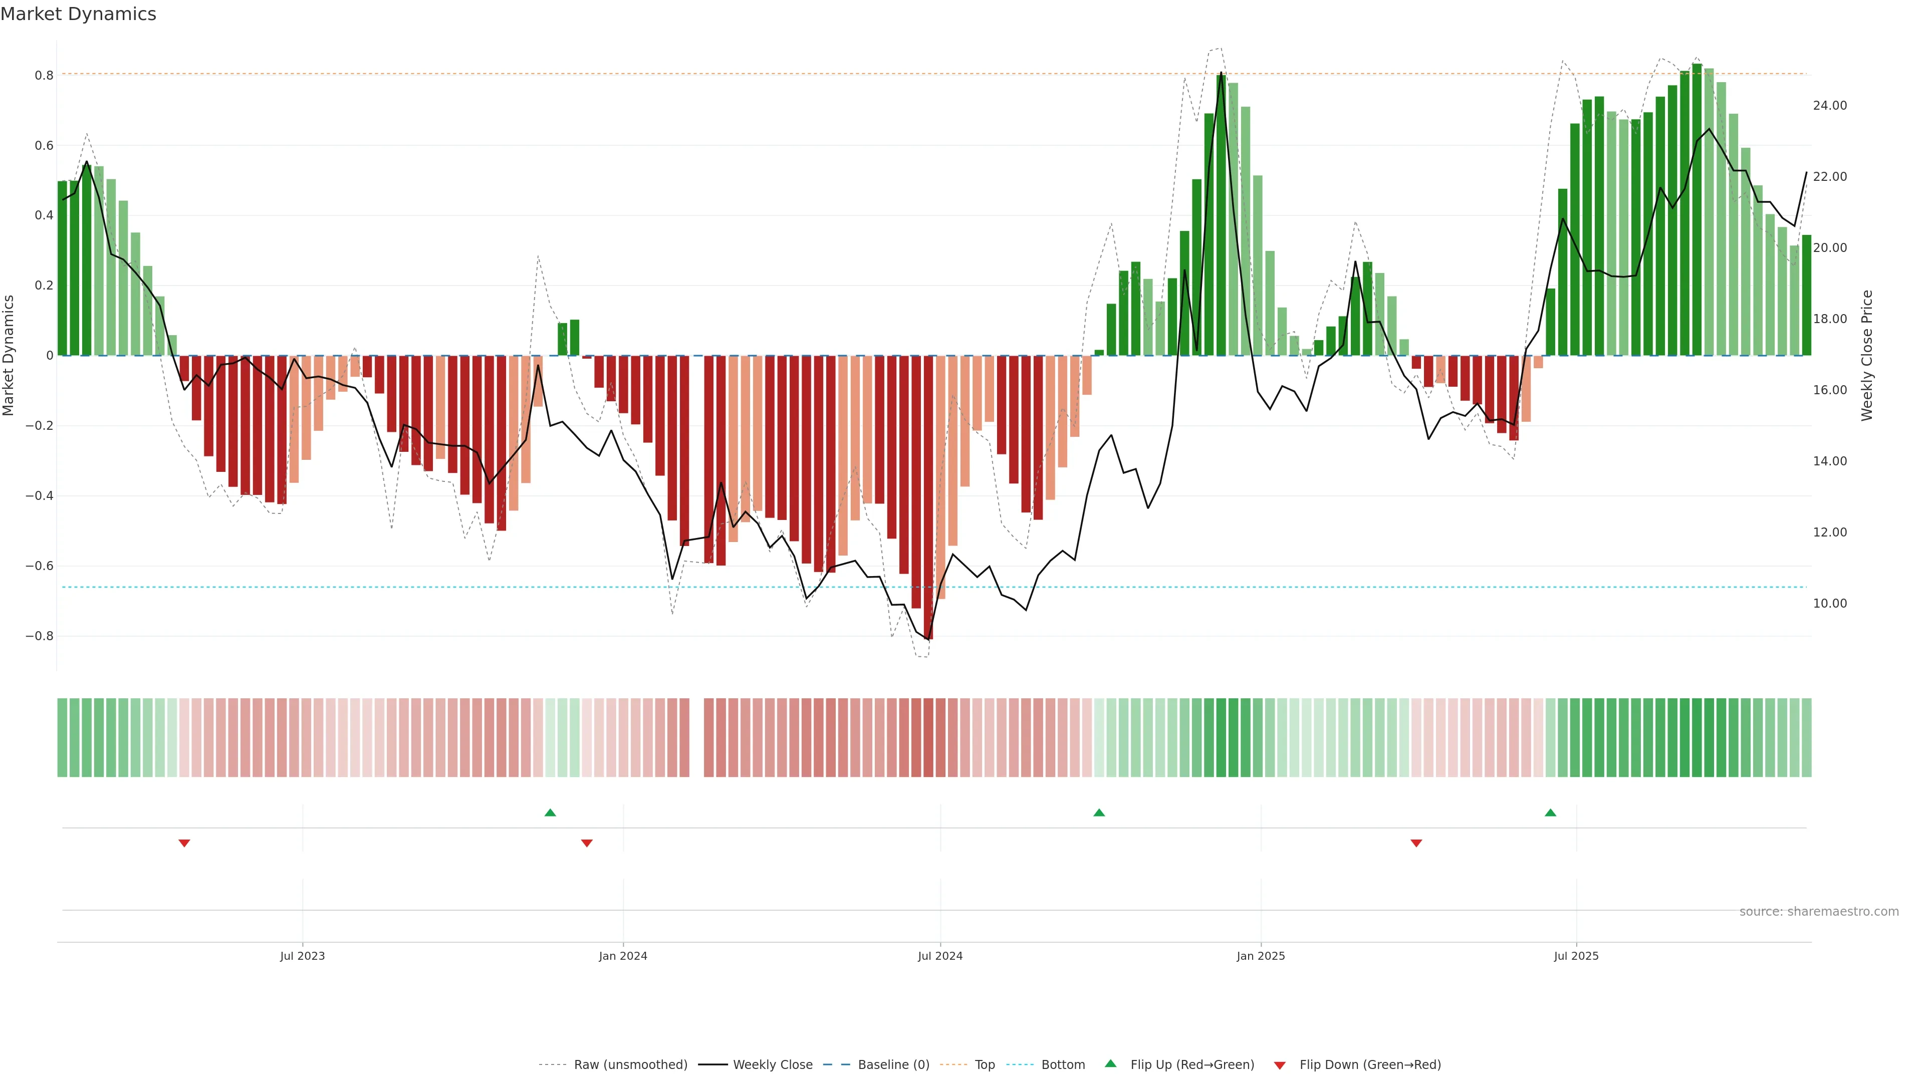Click the Bottom legend entry
The image size is (1924, 1082).
(1063, 1065)
